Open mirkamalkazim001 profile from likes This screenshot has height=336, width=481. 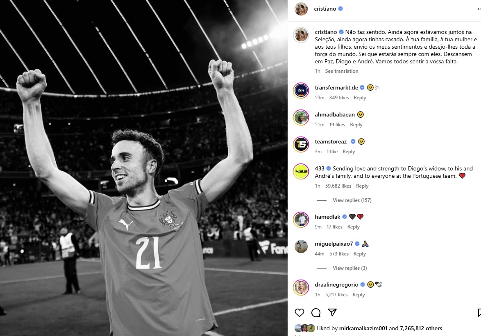tap(363, 328)
